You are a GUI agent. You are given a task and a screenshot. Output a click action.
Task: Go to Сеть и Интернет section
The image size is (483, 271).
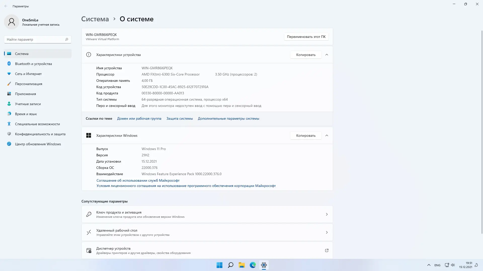click(x=28, y=74)
